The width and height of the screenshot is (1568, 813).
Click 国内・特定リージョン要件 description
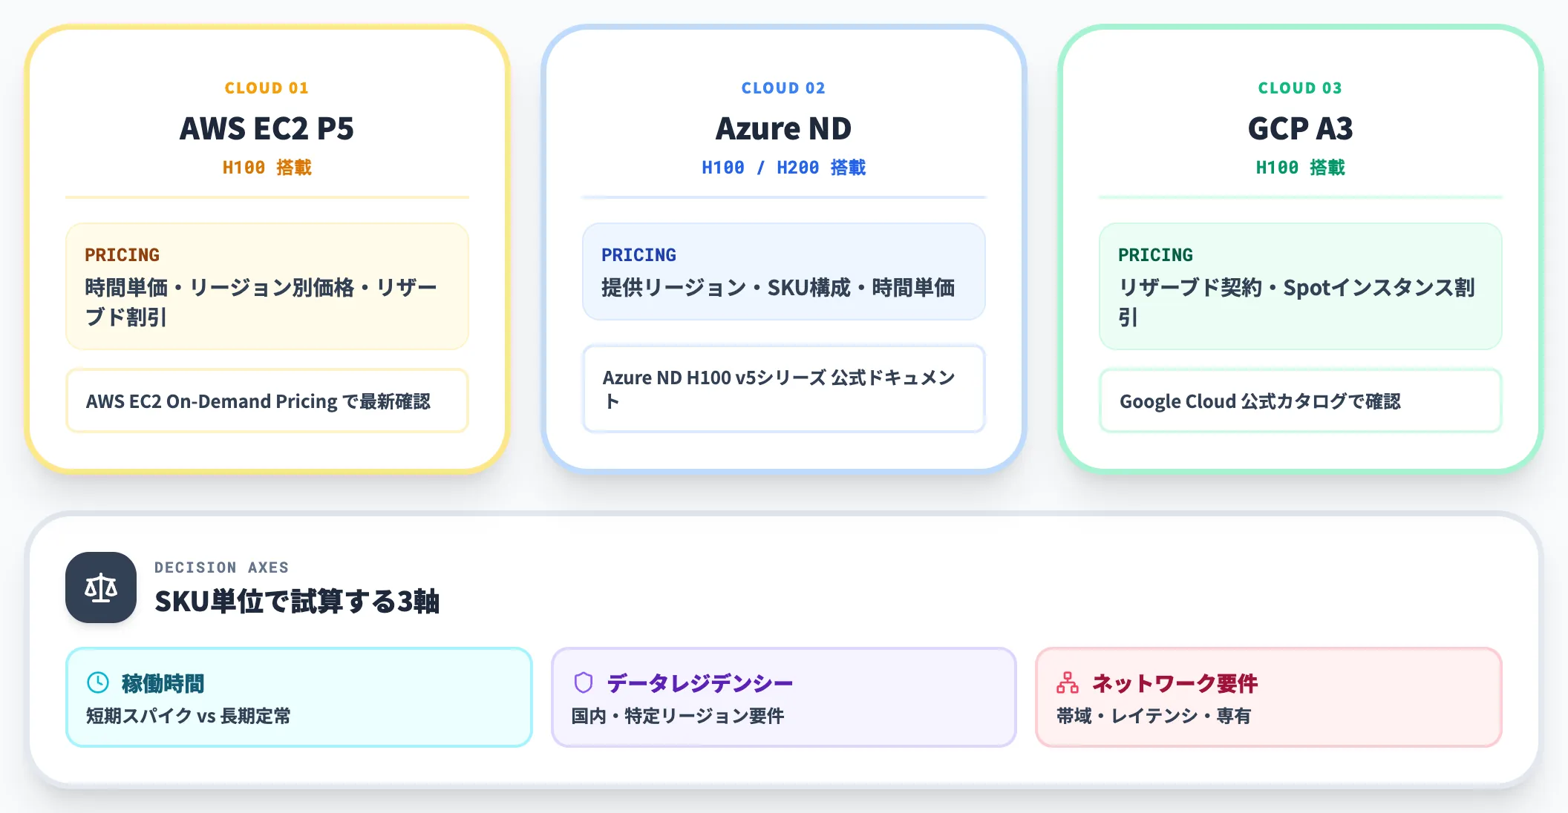click(678, 716)
